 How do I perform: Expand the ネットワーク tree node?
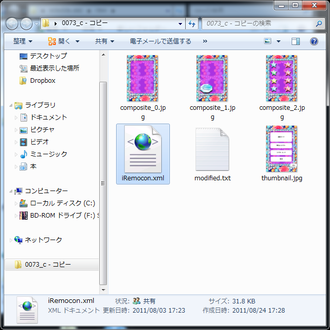pyautogui.click(x=11, y=240)
